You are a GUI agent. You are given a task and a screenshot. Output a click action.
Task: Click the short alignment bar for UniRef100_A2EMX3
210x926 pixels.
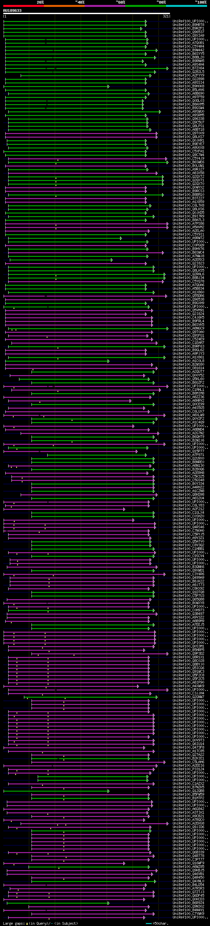coord(61,260)
